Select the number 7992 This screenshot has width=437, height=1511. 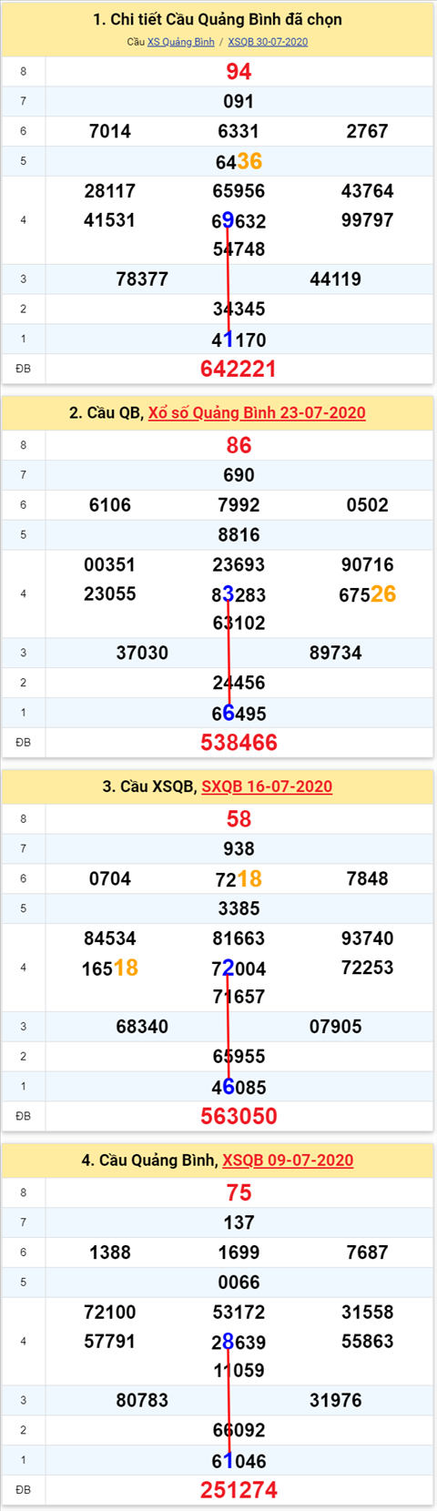click(239, 505)
